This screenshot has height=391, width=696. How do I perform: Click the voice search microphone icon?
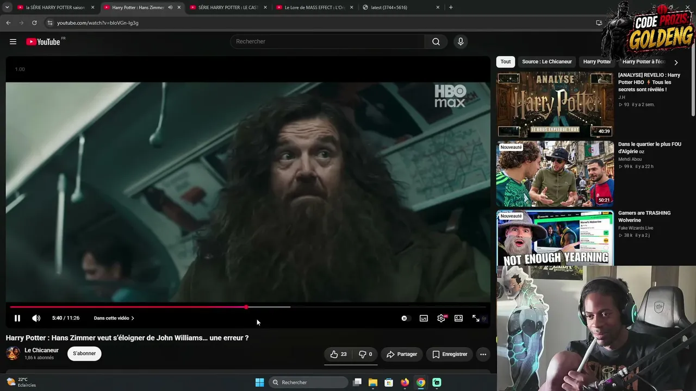point(461,42)
